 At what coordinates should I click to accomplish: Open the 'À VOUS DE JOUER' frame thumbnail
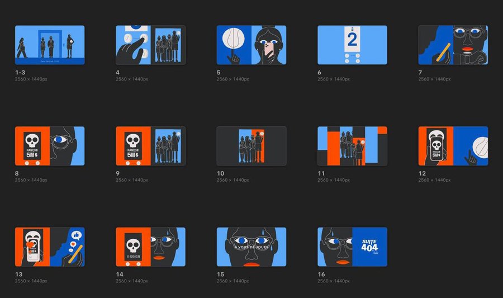pyautogui.click(x=251, y=247)
